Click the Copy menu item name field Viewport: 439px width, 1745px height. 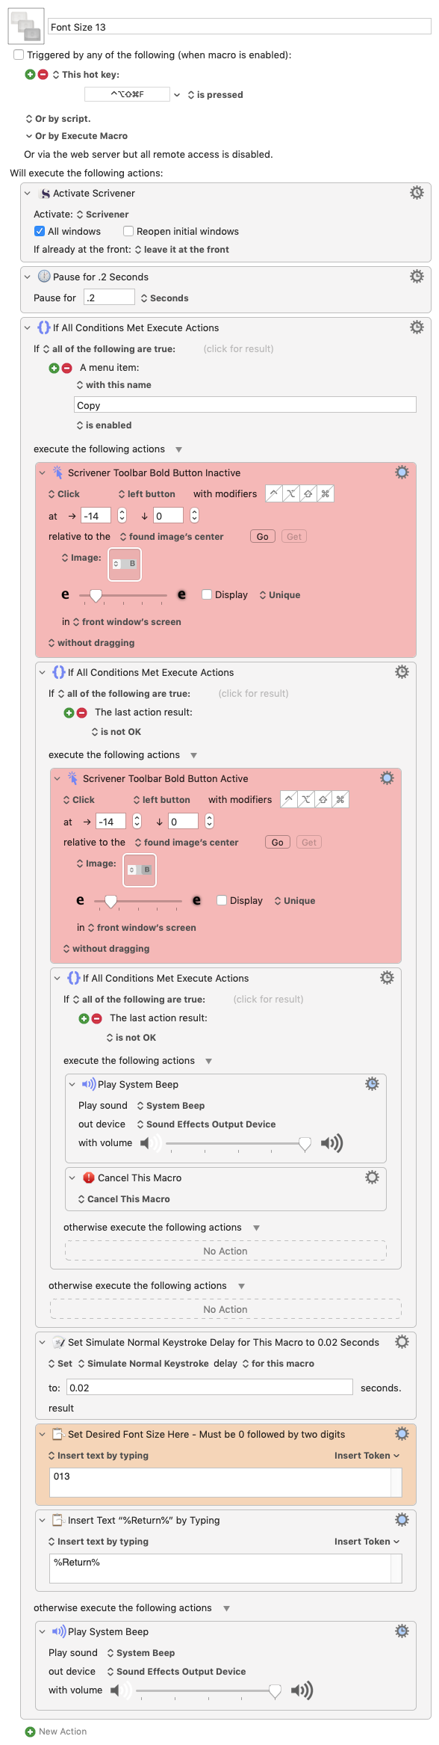tap(245, 405)
